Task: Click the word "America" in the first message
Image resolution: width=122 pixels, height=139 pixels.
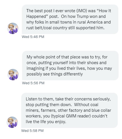Action: [95, 22]
